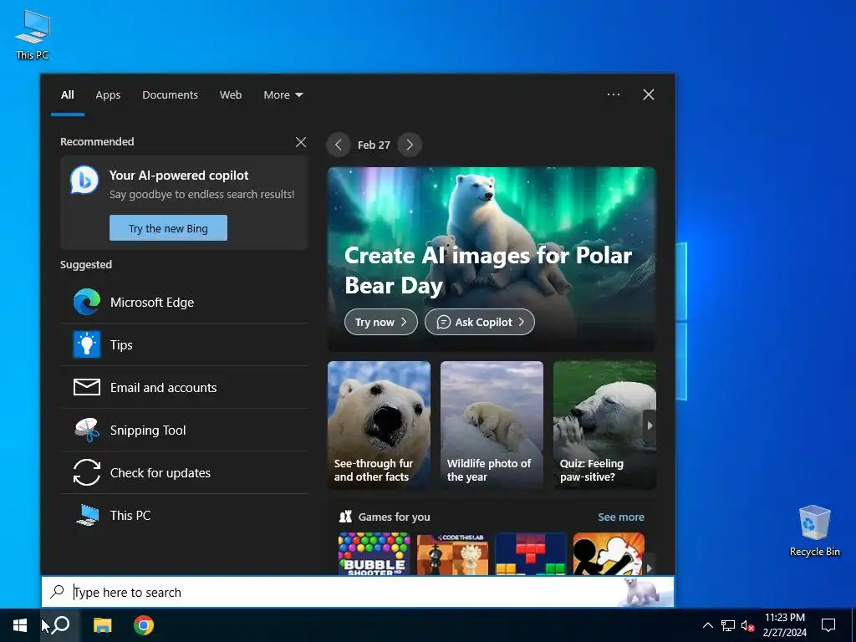Launch Google Chrome from the taskbar

point(144,625)
